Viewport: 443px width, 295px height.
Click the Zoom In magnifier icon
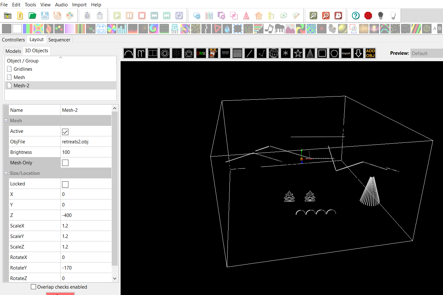tap(313, 15)
